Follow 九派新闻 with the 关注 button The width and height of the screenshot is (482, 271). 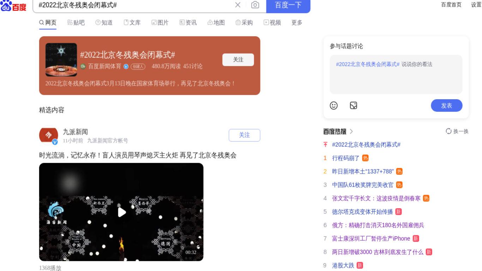click(244, 135)
